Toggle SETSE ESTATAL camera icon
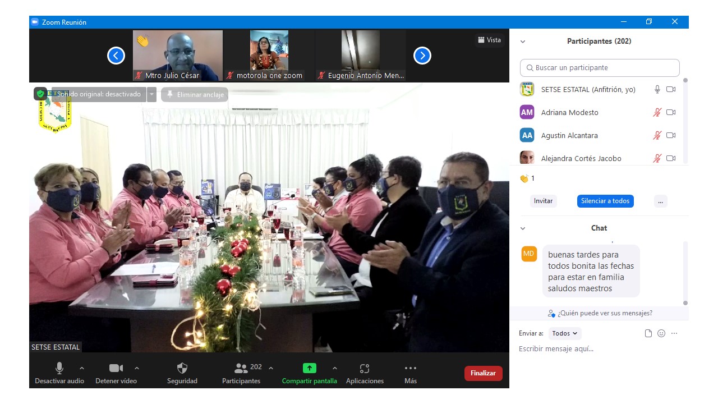Image resolution: width=718 pixels, height=404 pixels. tap(671, 89)
